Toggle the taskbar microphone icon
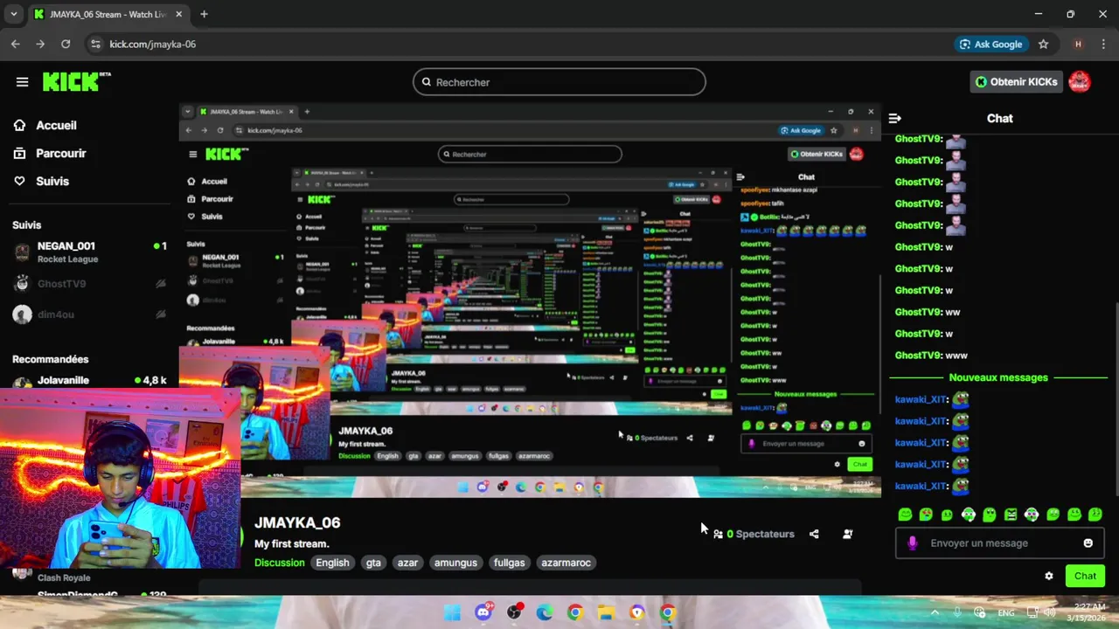 957,612
